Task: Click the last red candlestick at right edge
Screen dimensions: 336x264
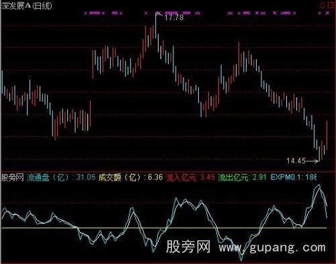Action: pos(327,136)
